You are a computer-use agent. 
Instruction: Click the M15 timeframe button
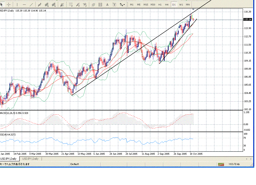click(x=146, y=5)
